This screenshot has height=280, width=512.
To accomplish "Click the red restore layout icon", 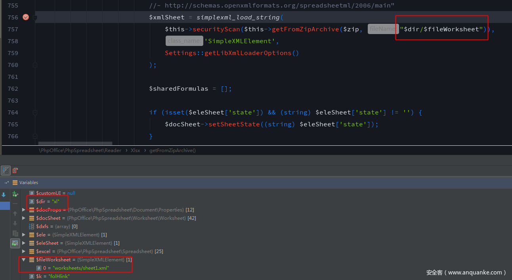I will 15,170.
